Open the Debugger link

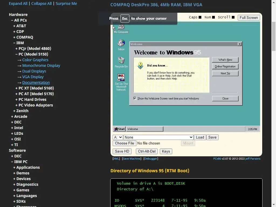tap(151, 158)
